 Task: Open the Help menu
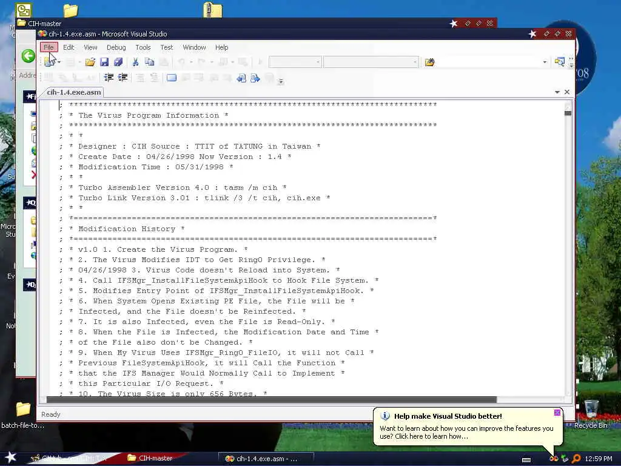(222, 47)
